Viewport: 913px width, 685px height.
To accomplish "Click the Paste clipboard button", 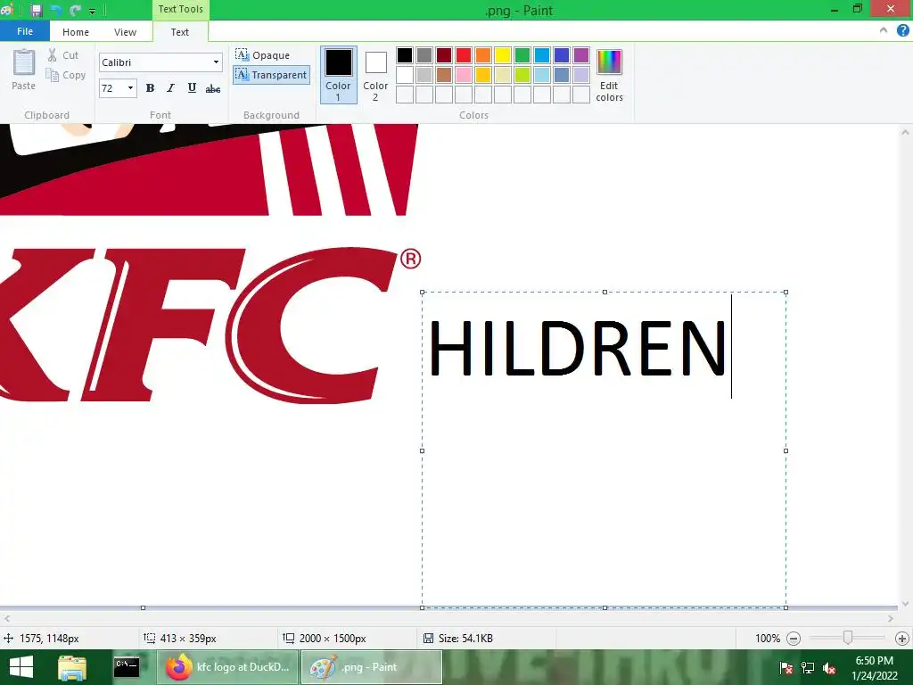I will (x=24, y=70).
